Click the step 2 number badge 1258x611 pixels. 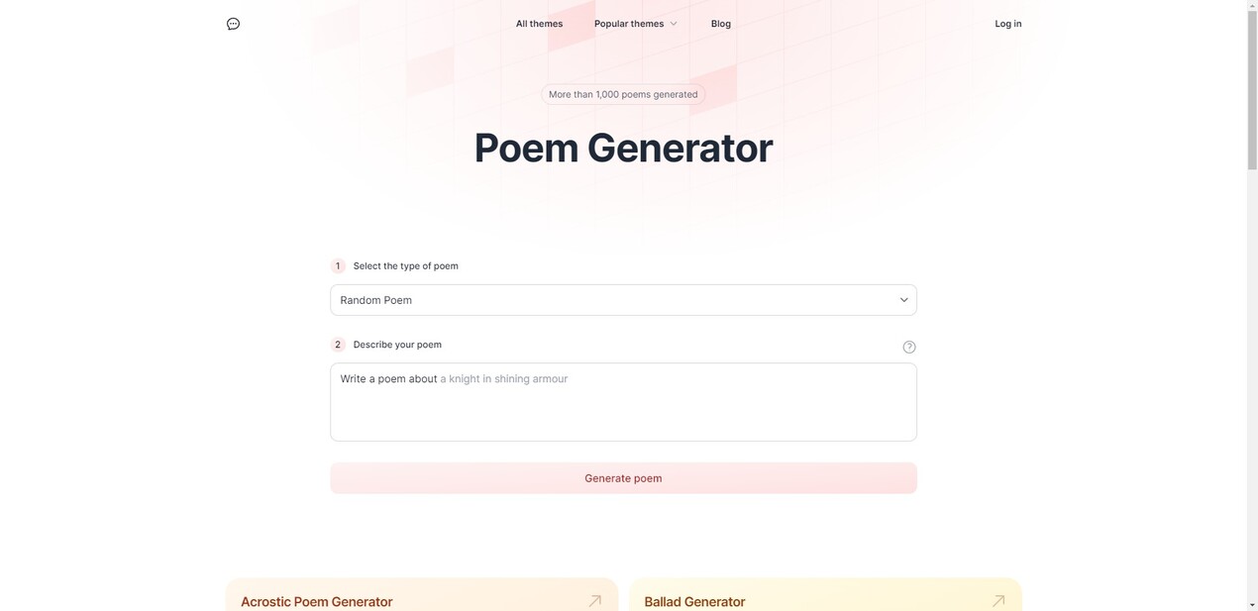pyautogui.click(x=337, y=344)
